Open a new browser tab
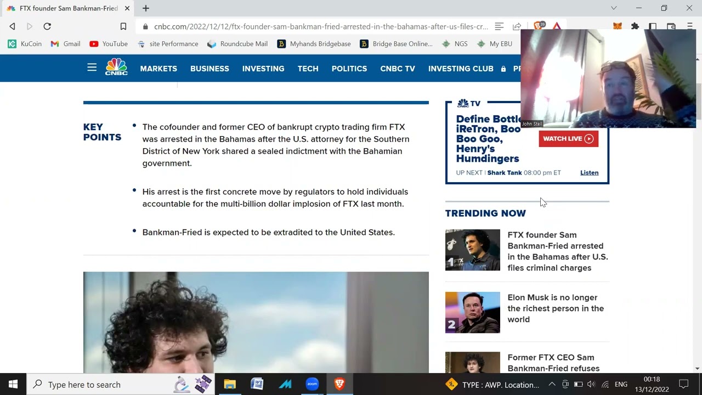Image resolution: width=702 pixels, height=395 pixels. tap(146, 8)
